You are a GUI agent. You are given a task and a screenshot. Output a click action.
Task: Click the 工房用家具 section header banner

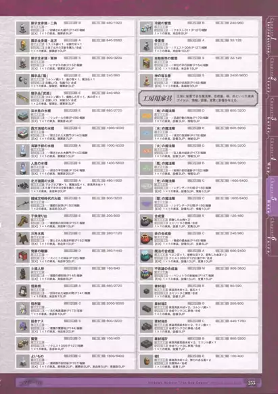(198, 98)
